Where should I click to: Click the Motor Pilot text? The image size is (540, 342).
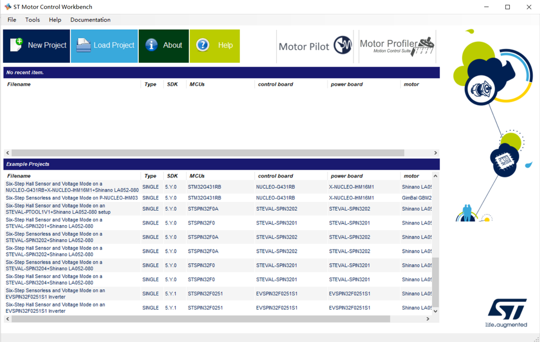pos(304,47)
